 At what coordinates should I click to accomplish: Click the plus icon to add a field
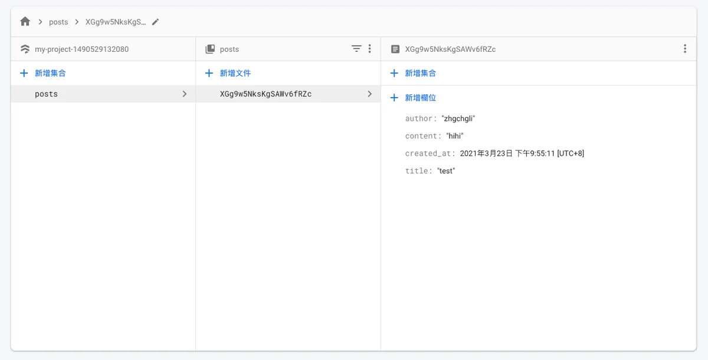[x=394, y=98]
